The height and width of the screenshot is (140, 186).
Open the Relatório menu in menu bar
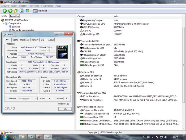coord(23,6)
